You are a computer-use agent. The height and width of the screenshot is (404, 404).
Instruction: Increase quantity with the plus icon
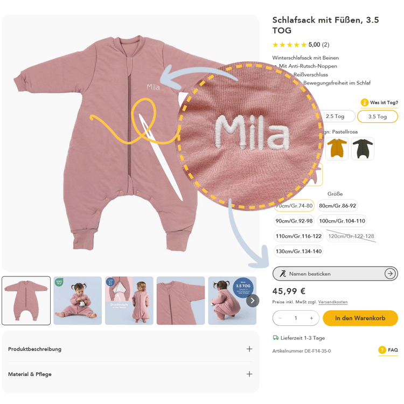[x=311, y=318]
